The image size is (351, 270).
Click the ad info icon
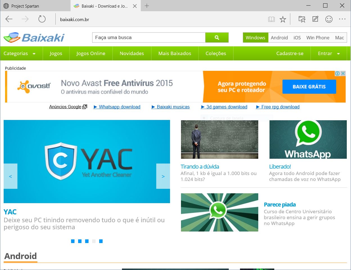(x=338, y=73)
